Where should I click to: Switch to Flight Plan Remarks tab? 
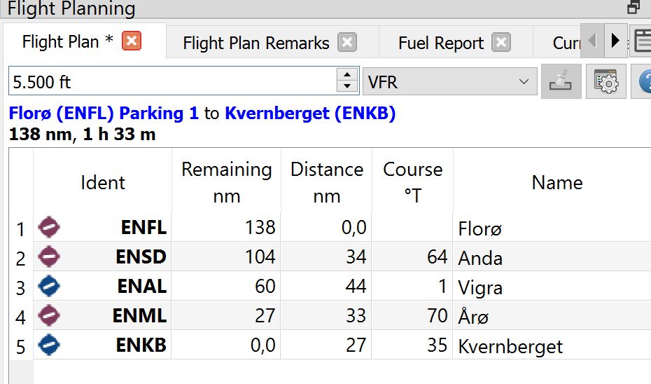click(256, 43)
